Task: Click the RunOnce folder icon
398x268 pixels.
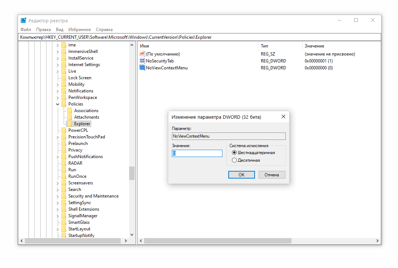Action: [x=64, y=176]
